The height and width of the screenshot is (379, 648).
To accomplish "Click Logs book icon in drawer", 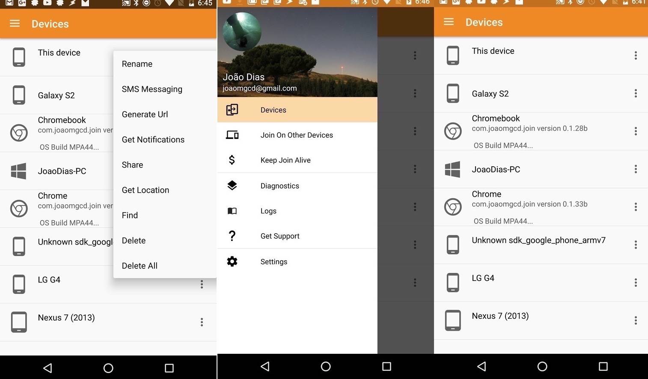I will click(232, 211).
